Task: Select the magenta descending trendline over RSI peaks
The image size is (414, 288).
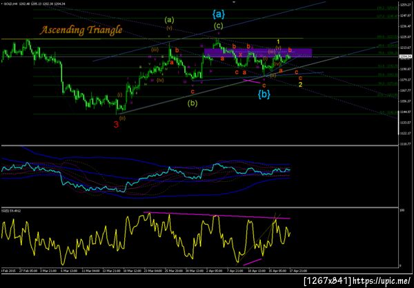Action: coord(217,215)
